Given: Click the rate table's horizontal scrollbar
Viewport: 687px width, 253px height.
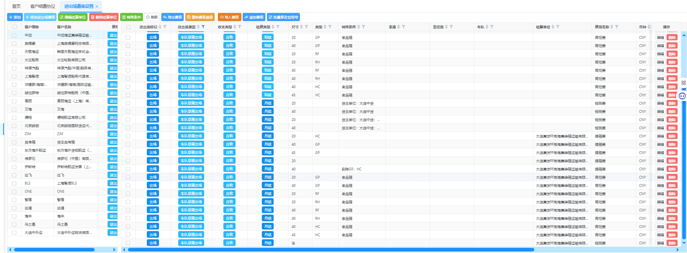Looking at the screenshot, I should coord(331,249).
